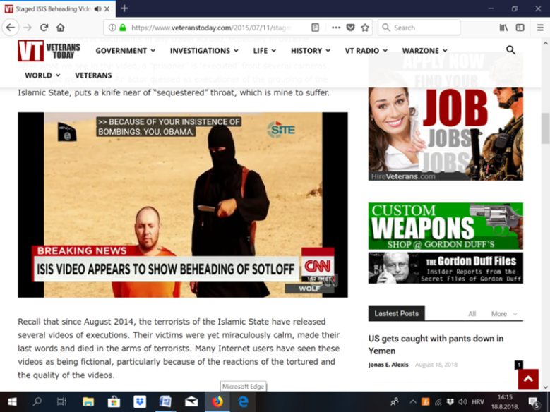This screenshot has height=412, width=550.
Task: Click the red scroll-to-top arrow button
Action: click(x=527, y=379)
